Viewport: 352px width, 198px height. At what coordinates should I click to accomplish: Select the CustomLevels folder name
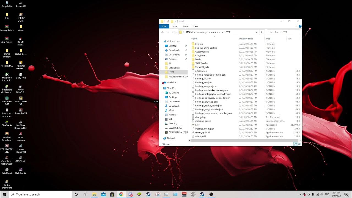coord(202,52)
